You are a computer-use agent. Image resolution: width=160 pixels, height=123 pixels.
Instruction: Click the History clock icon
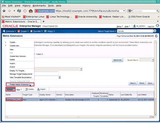[x=45, y=31]
